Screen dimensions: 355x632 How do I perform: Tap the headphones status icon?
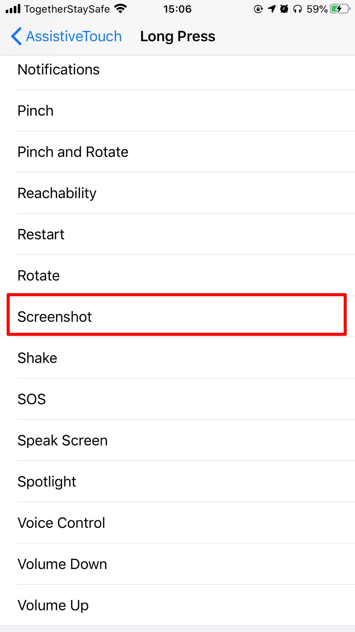[x=298, y=9]
